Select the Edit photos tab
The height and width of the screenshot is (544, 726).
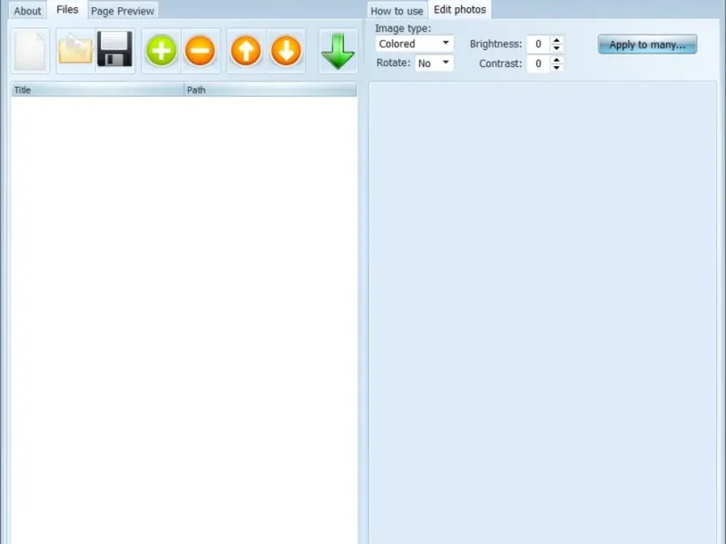click(x=460, y=10)
